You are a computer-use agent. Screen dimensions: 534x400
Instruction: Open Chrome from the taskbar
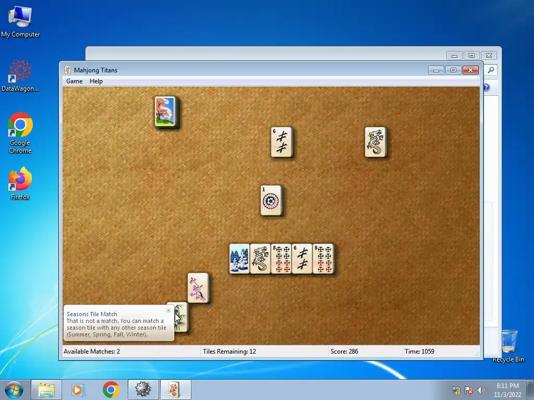(x=111, y=390)
